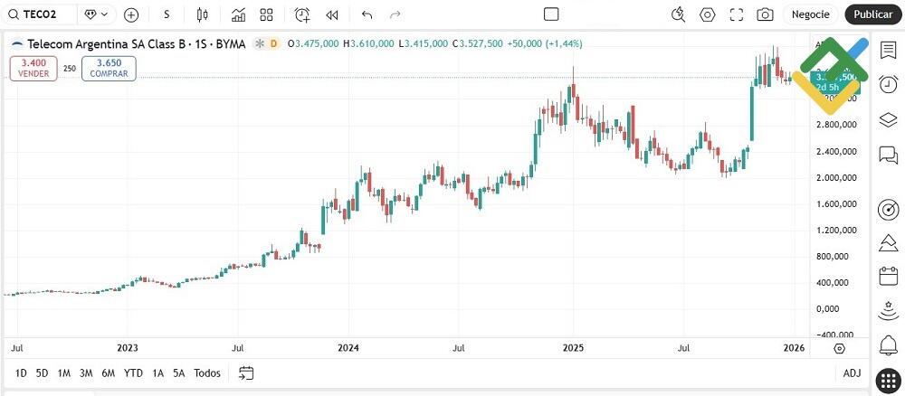Click the 2023 time axis label

[x=128, y=348]
